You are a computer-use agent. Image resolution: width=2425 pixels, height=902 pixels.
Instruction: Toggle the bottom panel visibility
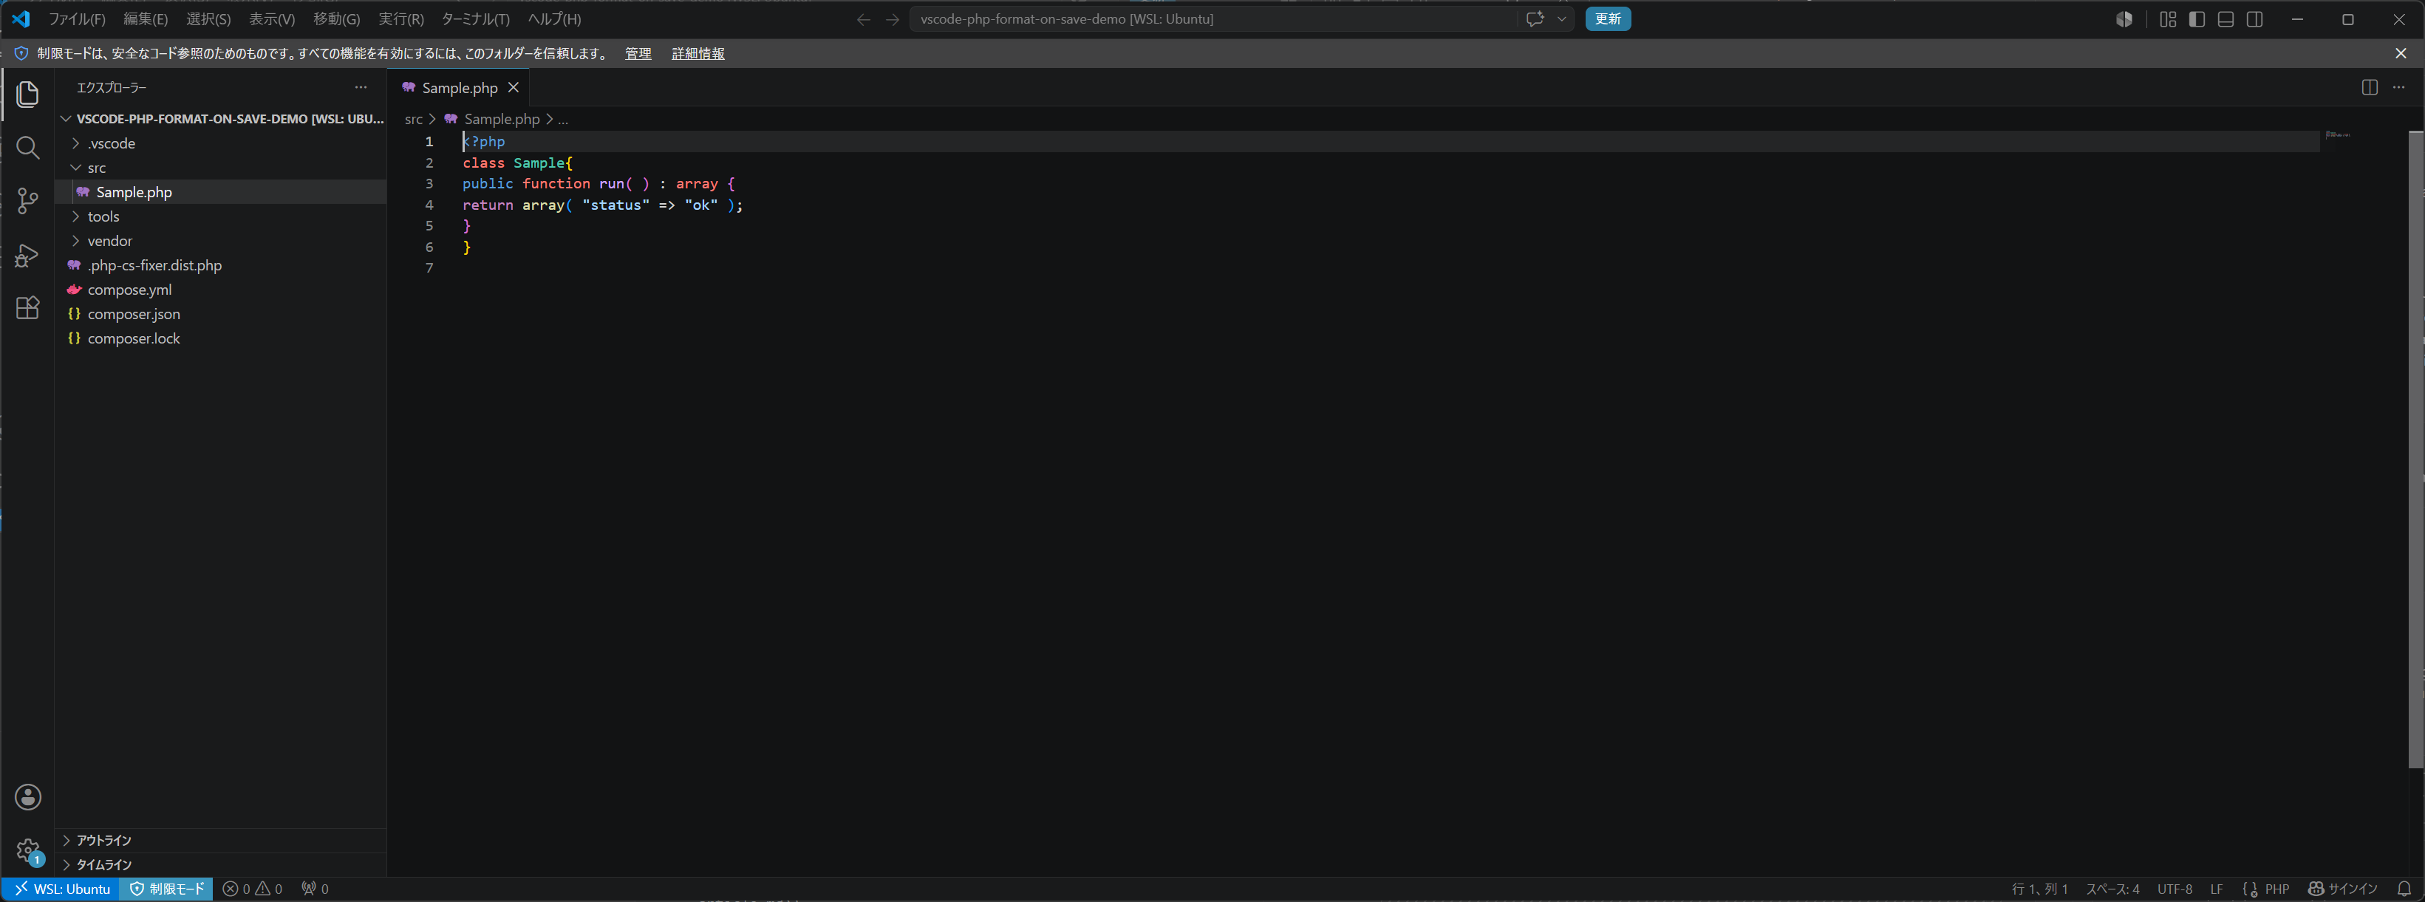[x=2226, y=18]
